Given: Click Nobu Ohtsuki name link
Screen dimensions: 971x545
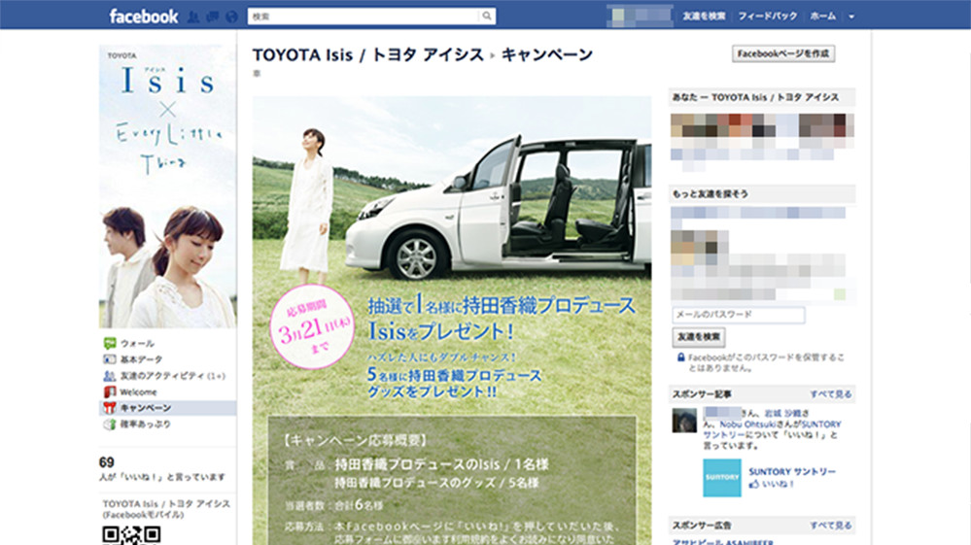Looking at the screenshot, I should (x=747, y=425).
